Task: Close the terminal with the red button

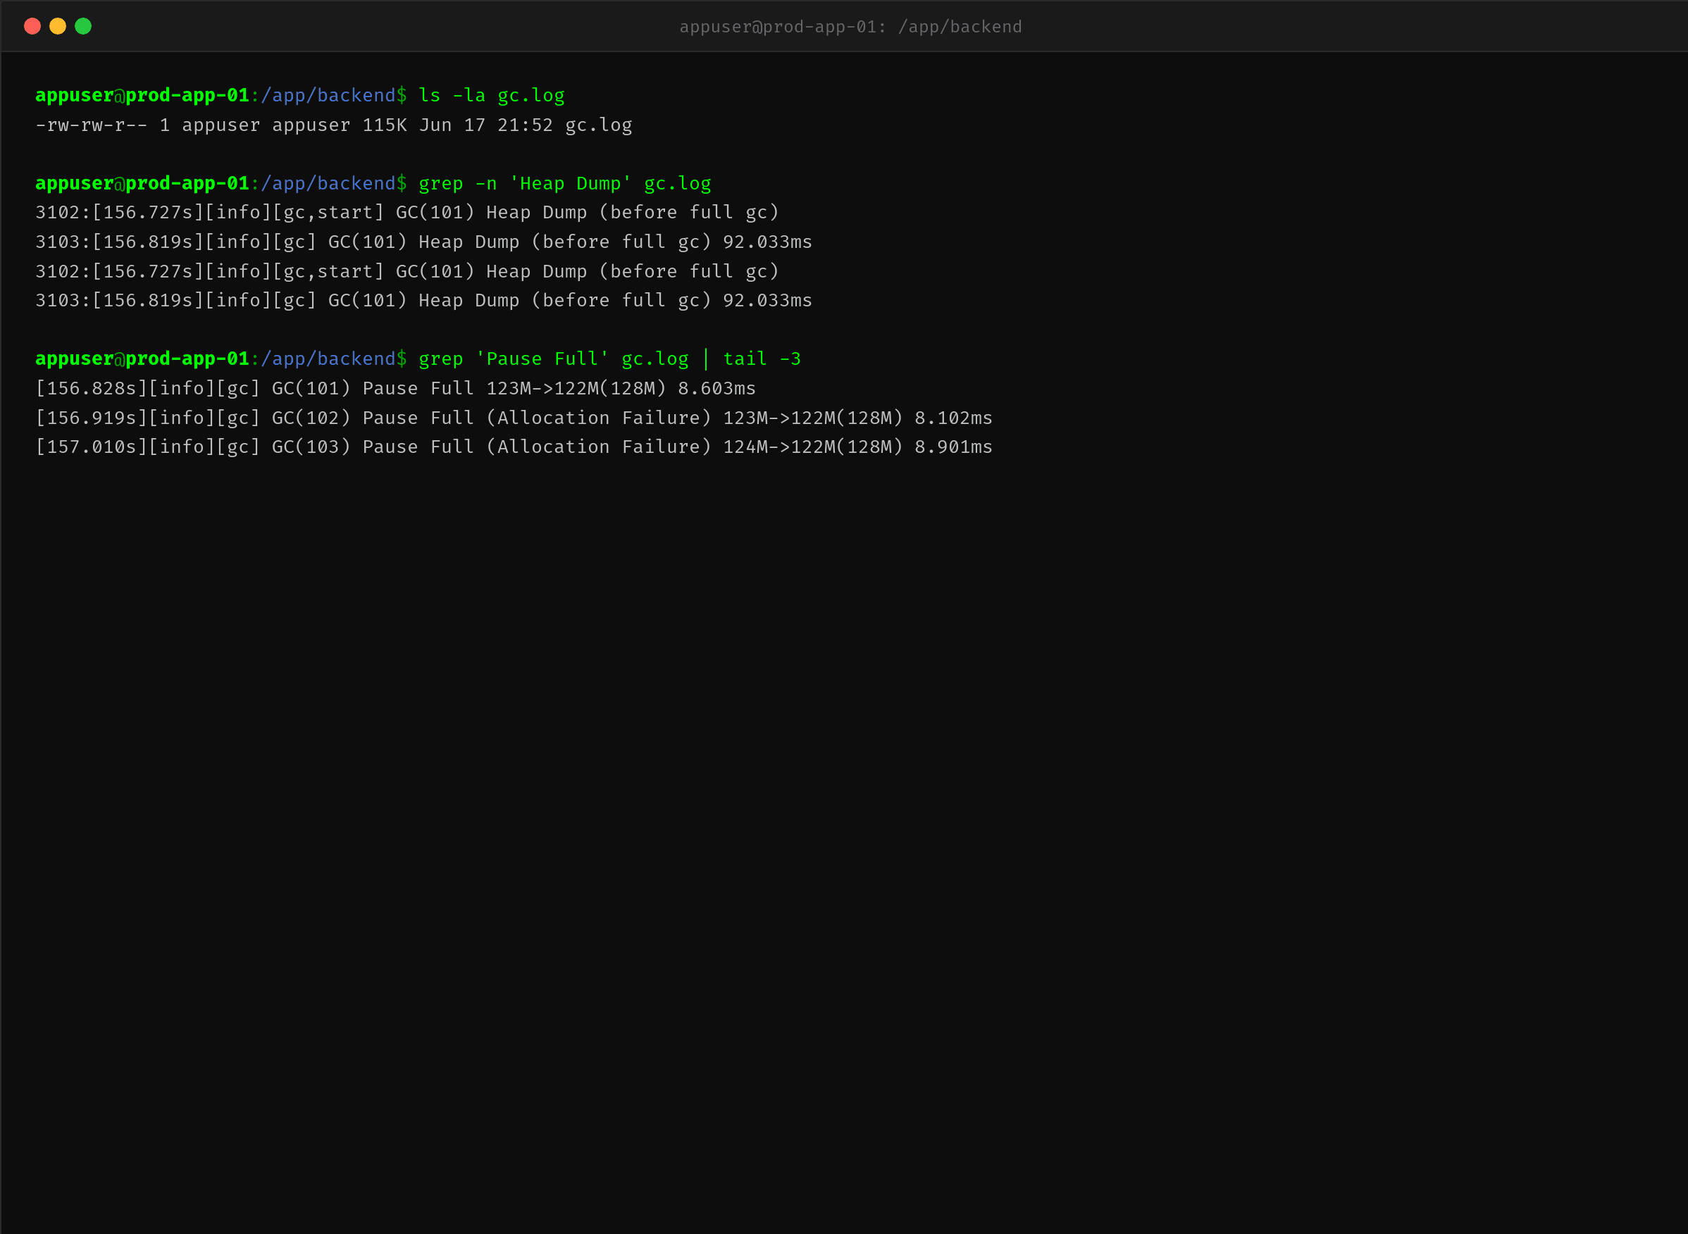Action: tap(32, 26)
